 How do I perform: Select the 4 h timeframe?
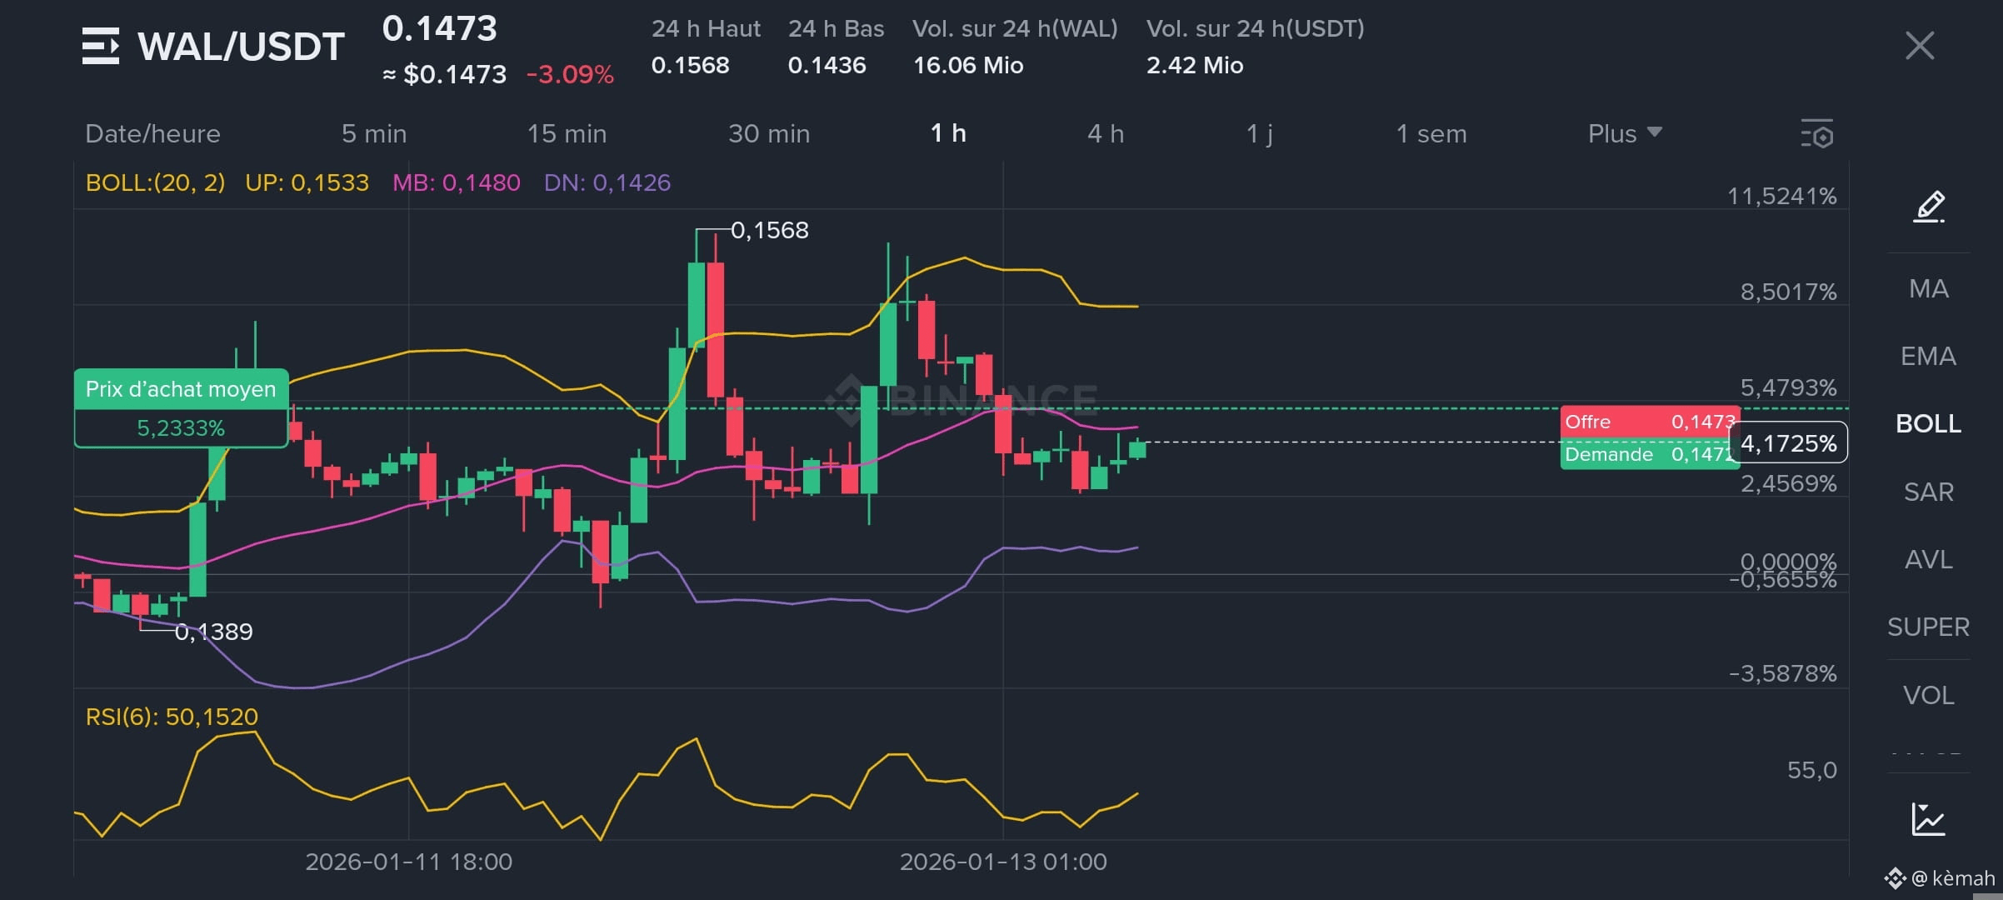tap(1106, 133)
